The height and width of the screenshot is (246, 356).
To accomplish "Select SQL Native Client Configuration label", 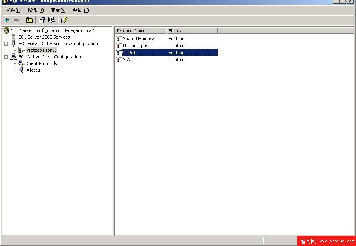I will point(50,57).
